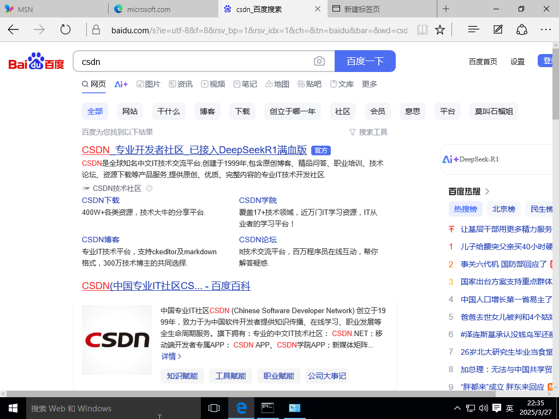The height and width of the screenshot is (419, 559).
Task: Expand 百度热搜 with chevron
Action: [487, 191]
